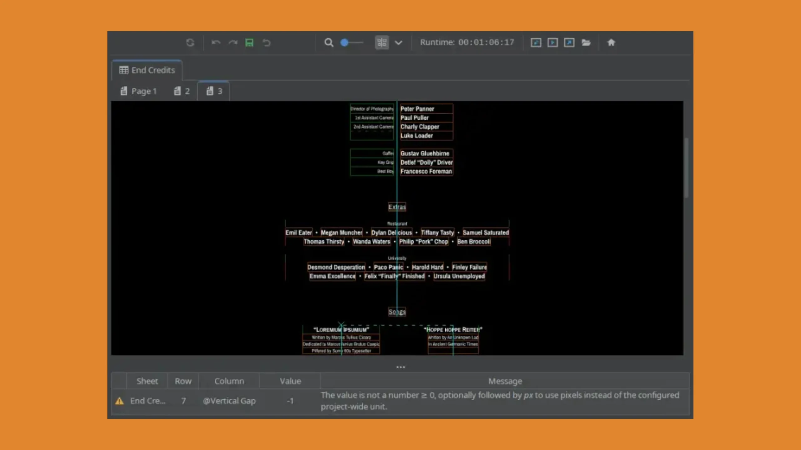Select the '-1' value cell

click(x=290, y=401)
